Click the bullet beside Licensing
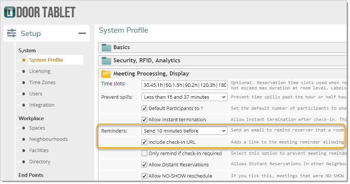The height and width of the screenshot is (184, 350). pyautogui.click(x=24, y=71)
